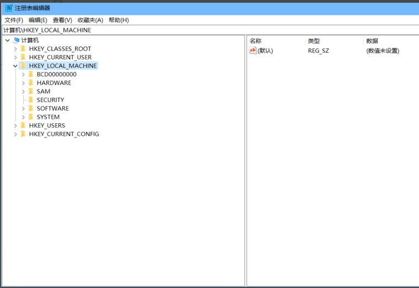Click the 名称 column header

[255, 41]
